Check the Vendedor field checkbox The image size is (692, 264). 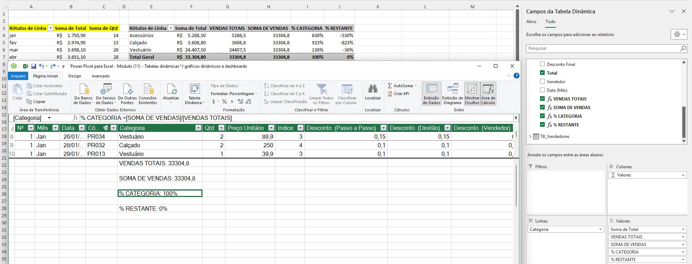(542, 81)
